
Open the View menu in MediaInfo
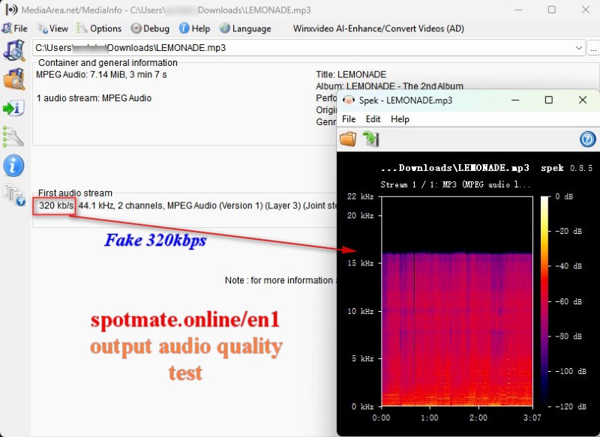[x=52, y=28]
